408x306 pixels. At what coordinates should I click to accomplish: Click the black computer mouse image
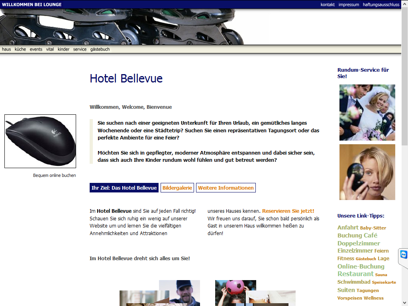point(40,141)
